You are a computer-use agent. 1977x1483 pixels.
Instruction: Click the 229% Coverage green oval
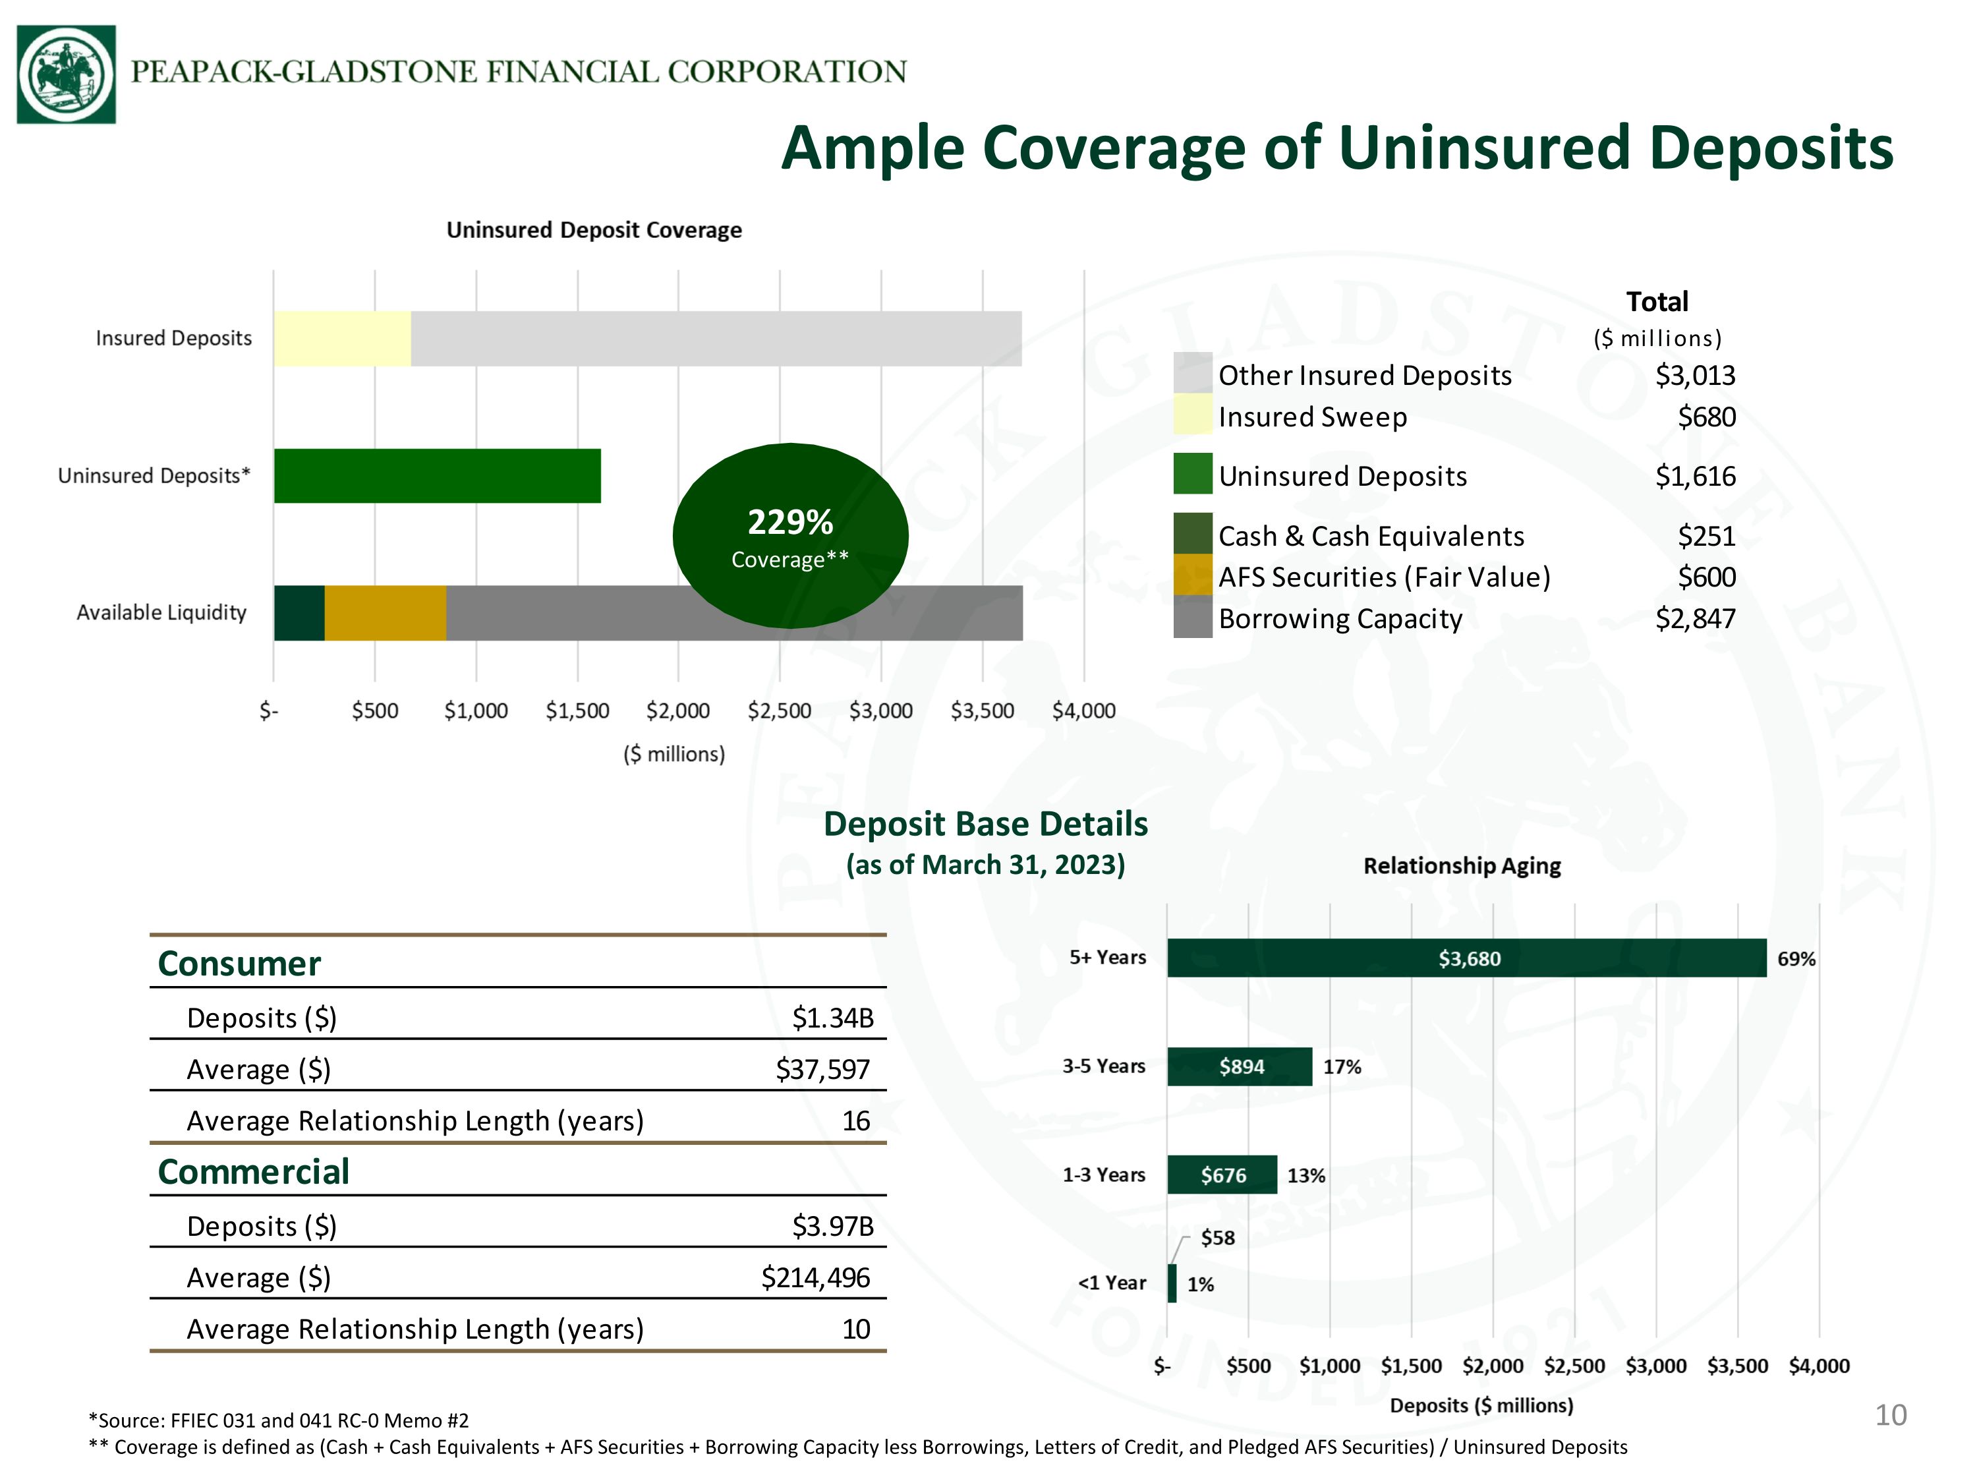click(x=790, y=535)
